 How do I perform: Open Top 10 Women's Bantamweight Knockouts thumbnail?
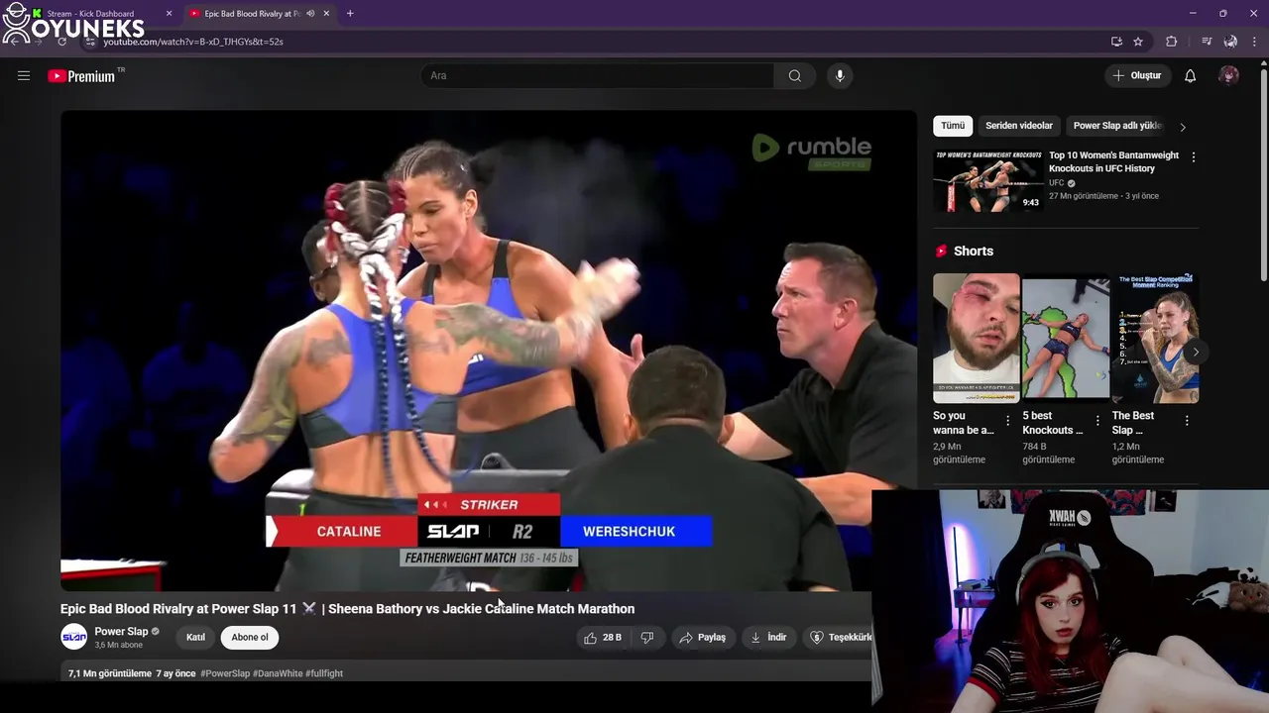988,180
